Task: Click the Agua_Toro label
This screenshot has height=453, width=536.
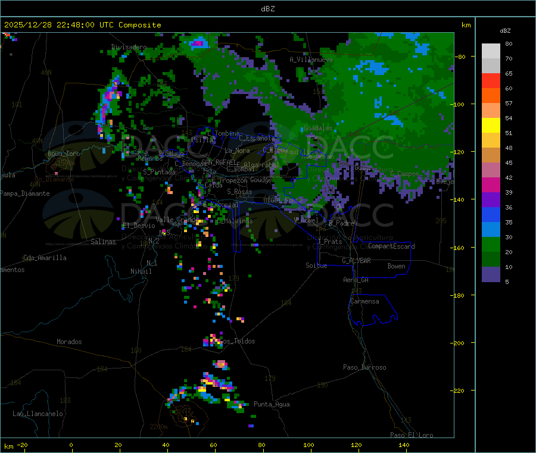Action: click(64, 154)
